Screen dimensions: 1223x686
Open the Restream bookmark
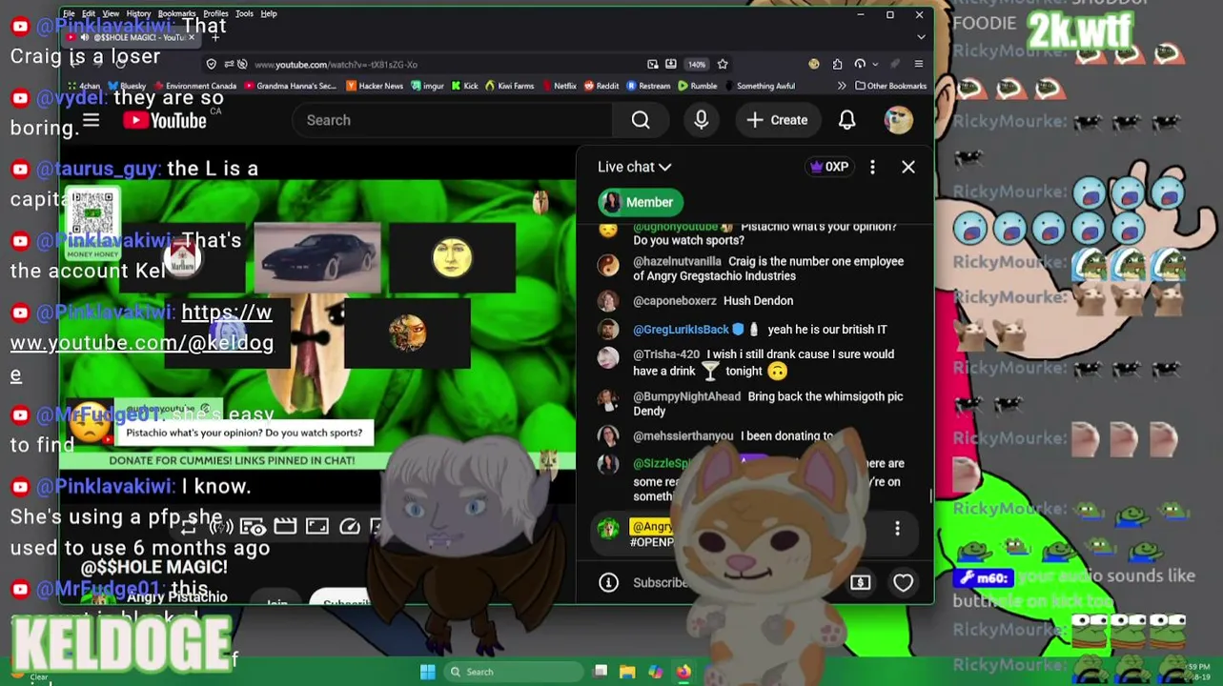click(x=648, y=86)
